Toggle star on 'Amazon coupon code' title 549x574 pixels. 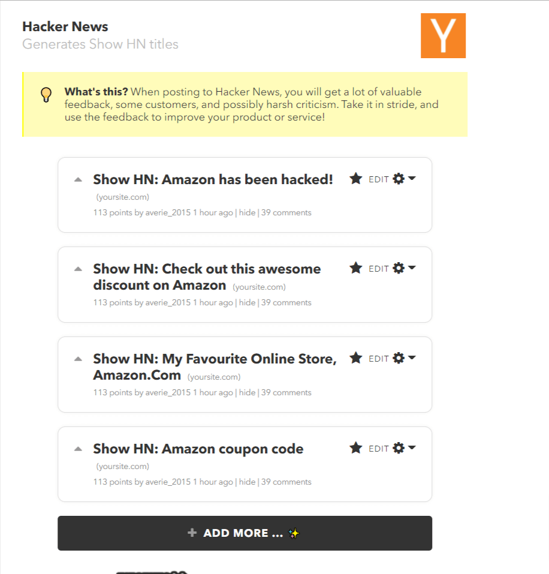pyautogui.click(x=355, y=447)
